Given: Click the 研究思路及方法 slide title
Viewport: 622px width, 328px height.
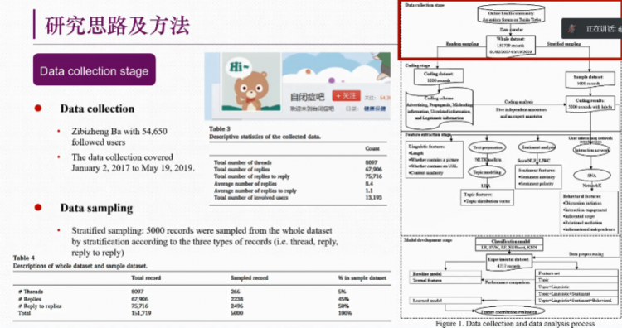Looking at the screenshot, I should coord(118,26).
